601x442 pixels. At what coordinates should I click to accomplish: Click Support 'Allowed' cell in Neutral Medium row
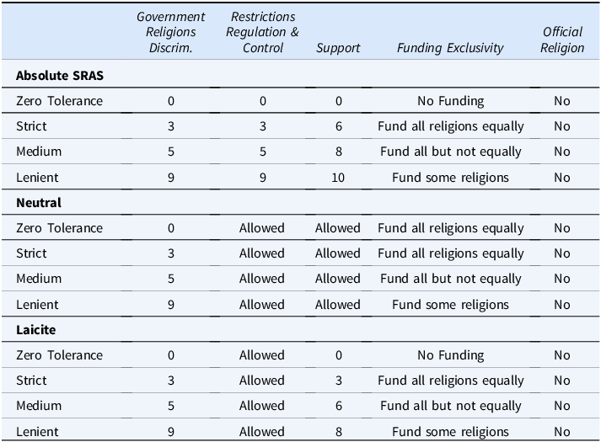click(x=337, y=279)
